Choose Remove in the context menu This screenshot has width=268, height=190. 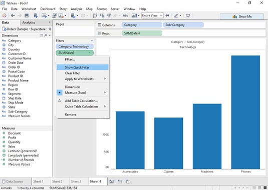click(83, 114)
